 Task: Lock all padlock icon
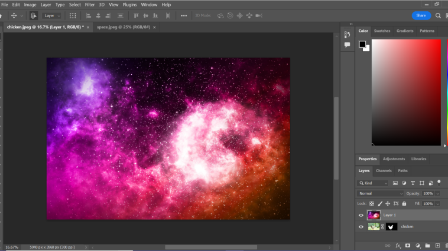click(x=404, y=204)
